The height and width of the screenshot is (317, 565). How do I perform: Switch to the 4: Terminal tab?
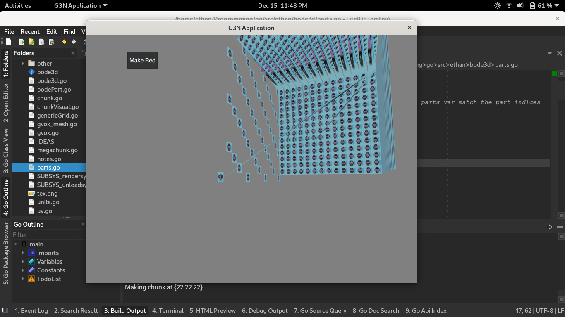168,311
